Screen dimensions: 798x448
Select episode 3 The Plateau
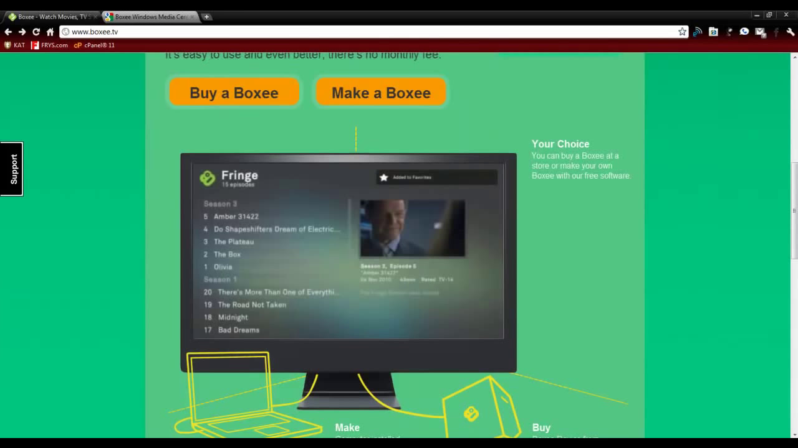tap(228, 241)
